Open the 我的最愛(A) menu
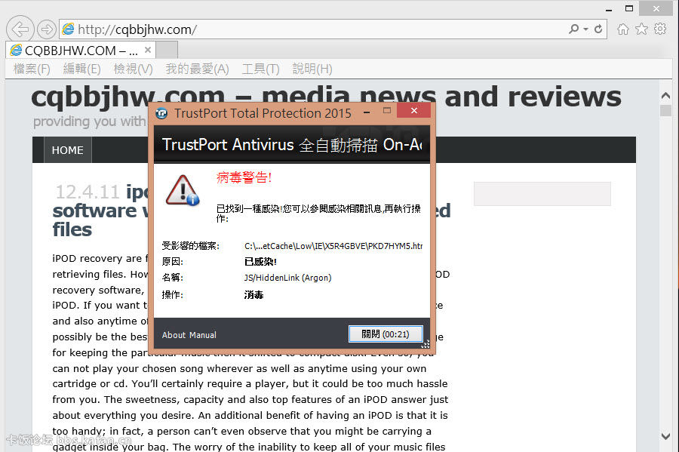Image resolution: width=679 pixels, height=452 pixels. (x=197, y=69)
